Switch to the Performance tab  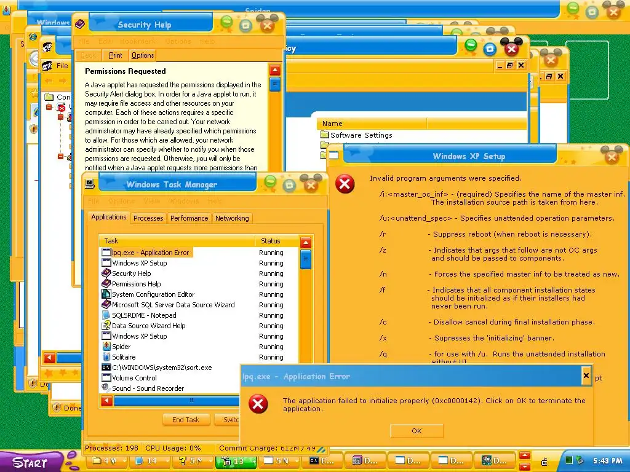[x=189, y=218]
